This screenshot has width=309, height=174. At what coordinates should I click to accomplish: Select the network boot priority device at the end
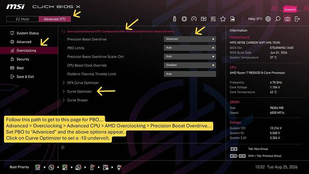(x=119, y=167)
